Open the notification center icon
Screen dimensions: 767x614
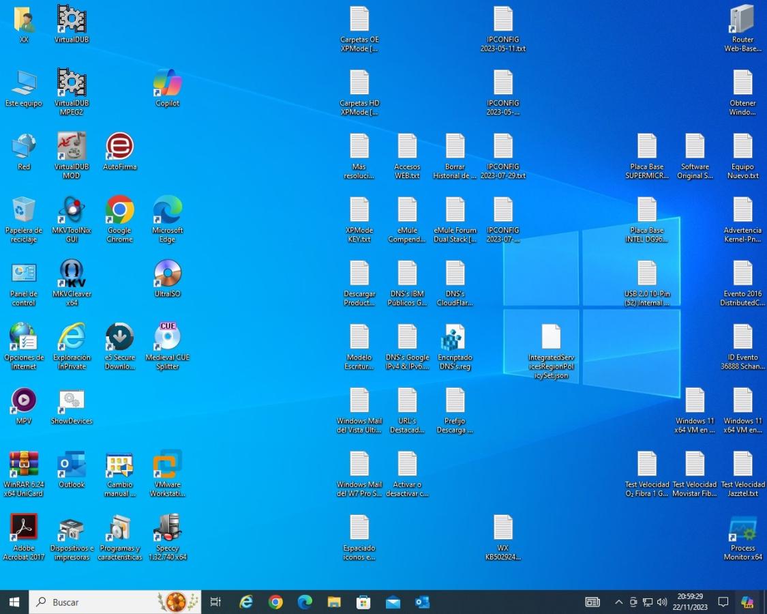723,602
